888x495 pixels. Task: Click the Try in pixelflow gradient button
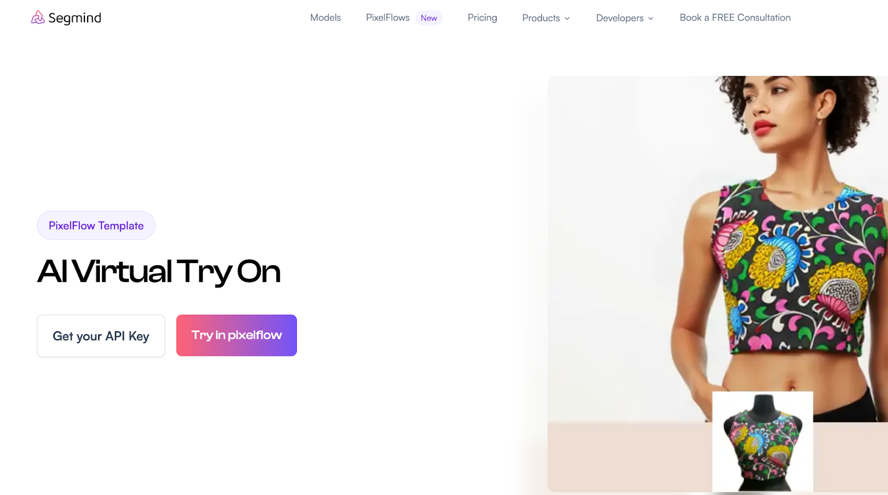pyautogui.click(x=236, y=335)
